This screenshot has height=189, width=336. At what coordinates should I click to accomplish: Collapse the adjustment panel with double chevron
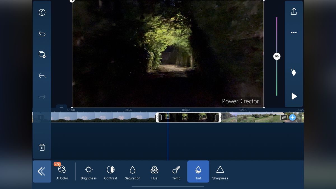click(x=42, y=171)
